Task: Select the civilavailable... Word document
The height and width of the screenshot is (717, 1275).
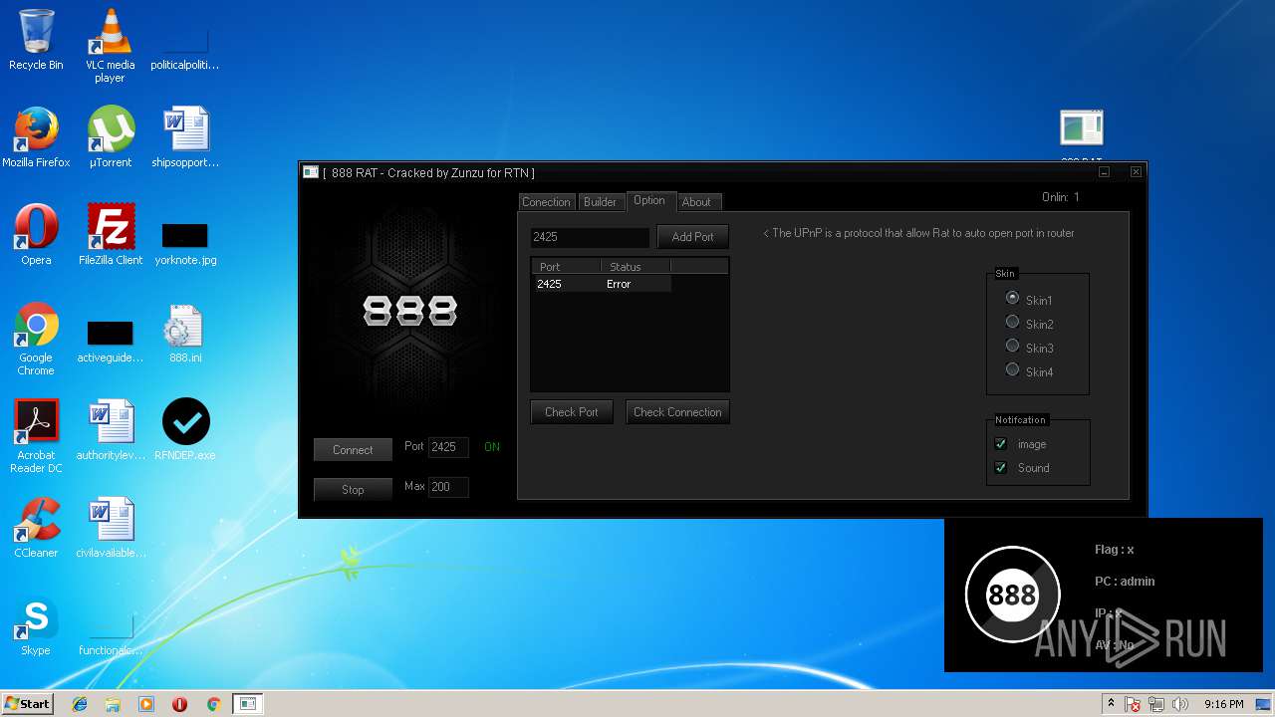Action: point(111,528)
